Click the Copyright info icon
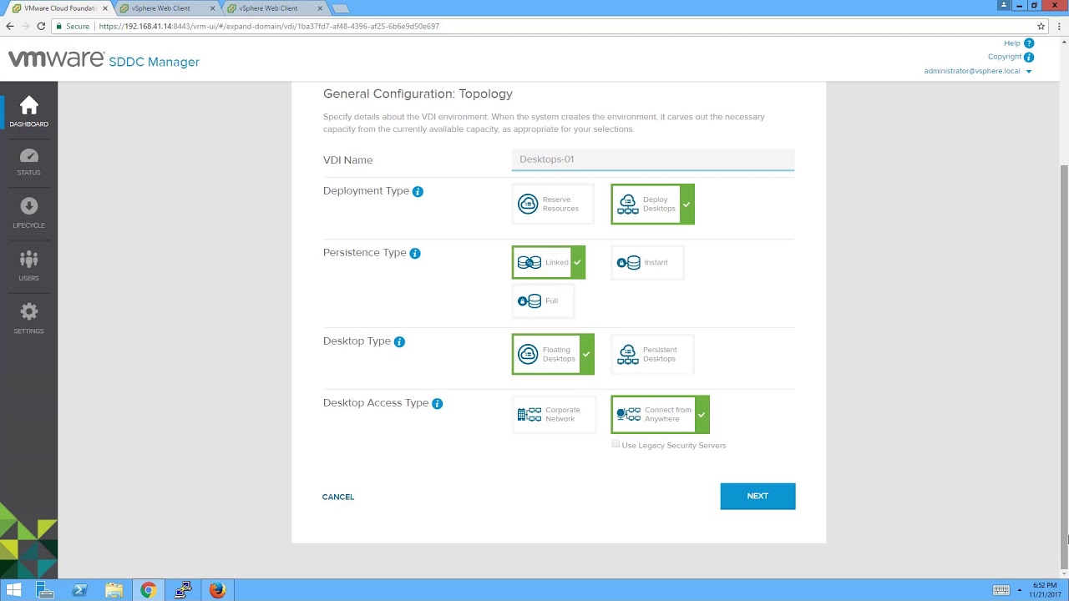This screenshot has height=601, width=1069. point(1029,57)
